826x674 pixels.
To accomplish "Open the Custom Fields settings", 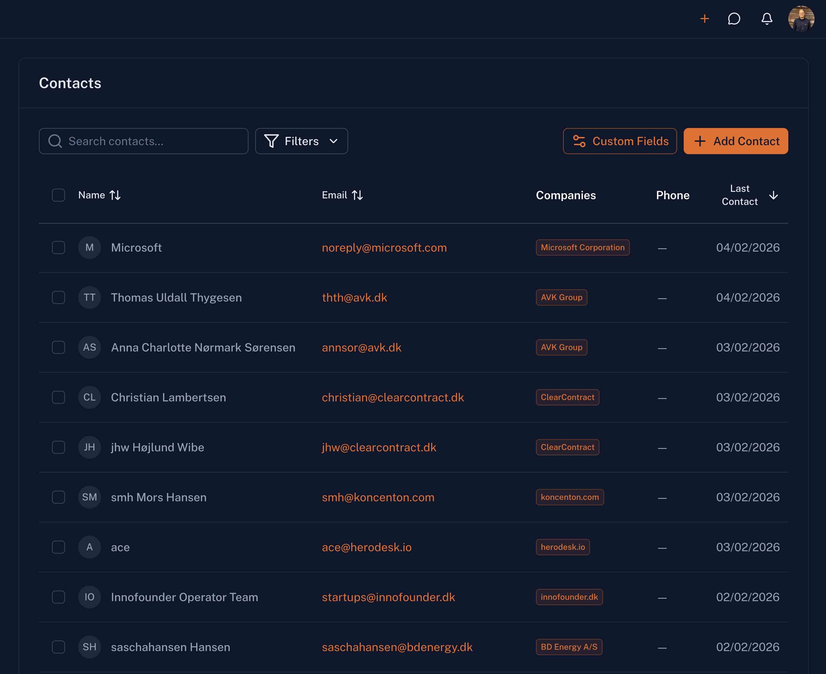I will point(619,141).
